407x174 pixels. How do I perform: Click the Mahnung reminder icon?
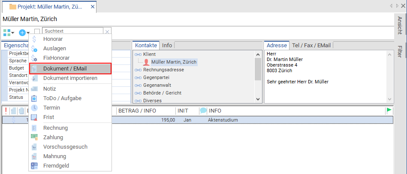(34, 156)
